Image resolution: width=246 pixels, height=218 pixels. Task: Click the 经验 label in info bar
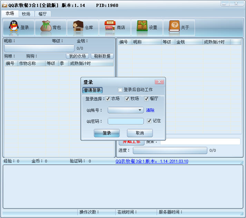(x=9, y=161)
